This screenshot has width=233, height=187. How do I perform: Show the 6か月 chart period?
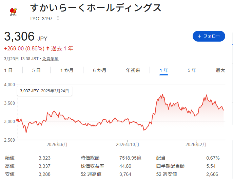point(99,70)
